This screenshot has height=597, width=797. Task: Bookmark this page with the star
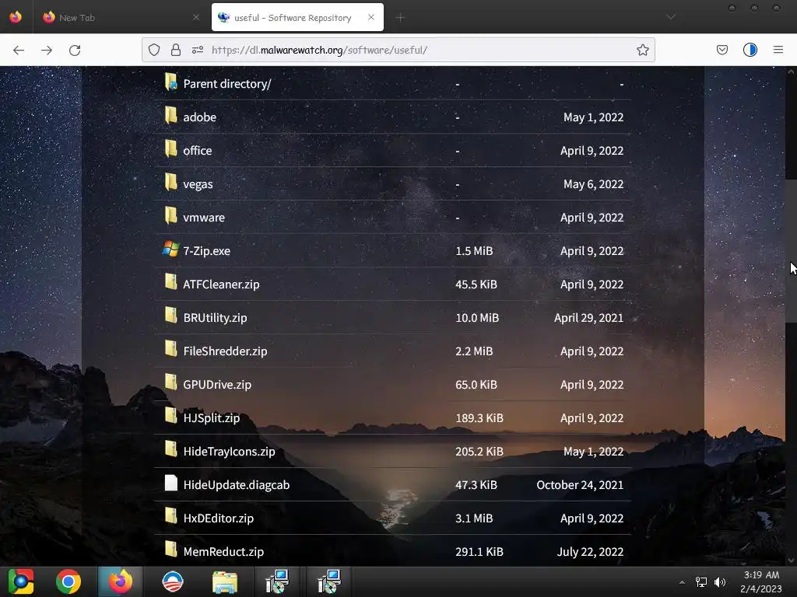coord(642,50)
